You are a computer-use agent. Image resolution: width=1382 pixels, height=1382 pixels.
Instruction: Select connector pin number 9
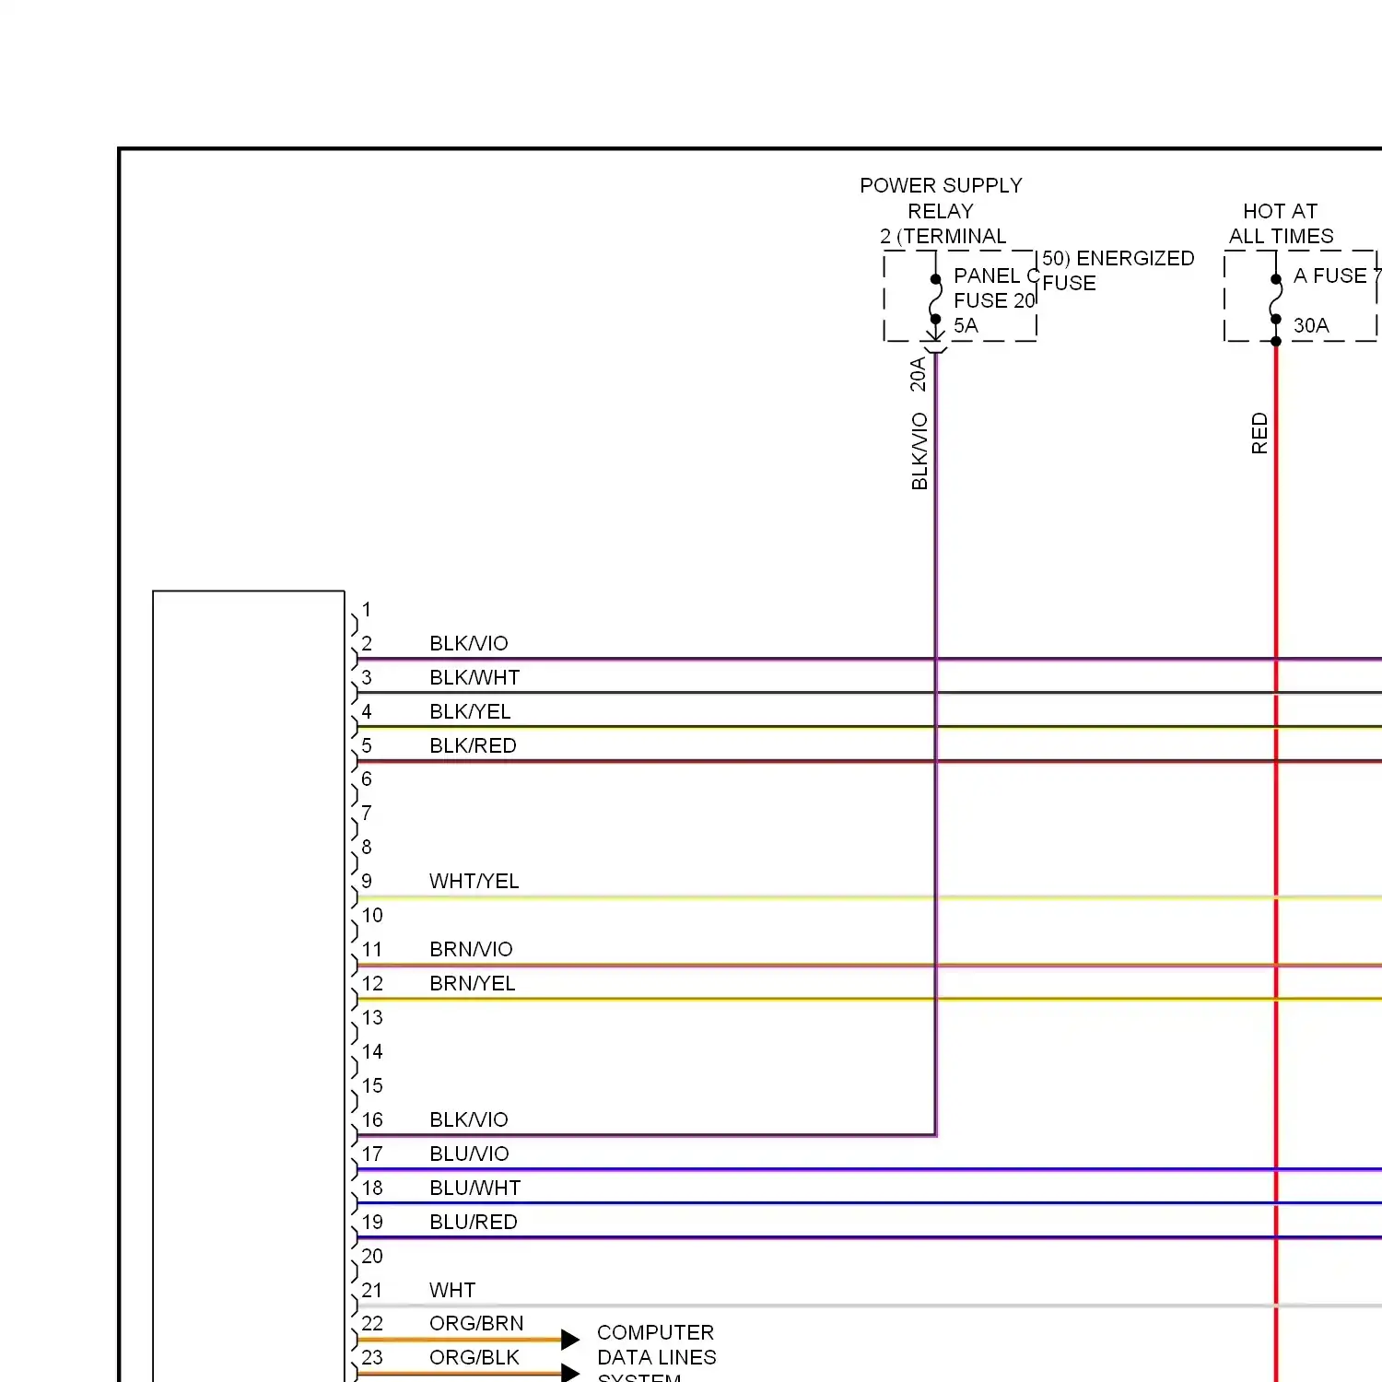(x=367, y=881)
